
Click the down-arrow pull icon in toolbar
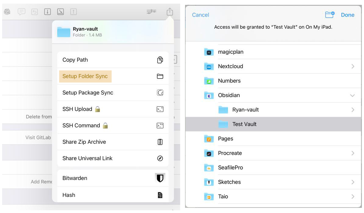pos(47,12)
